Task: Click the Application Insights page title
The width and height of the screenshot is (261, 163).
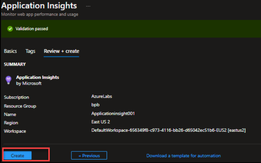Action: pyautogui.click(x=39, y=6)
